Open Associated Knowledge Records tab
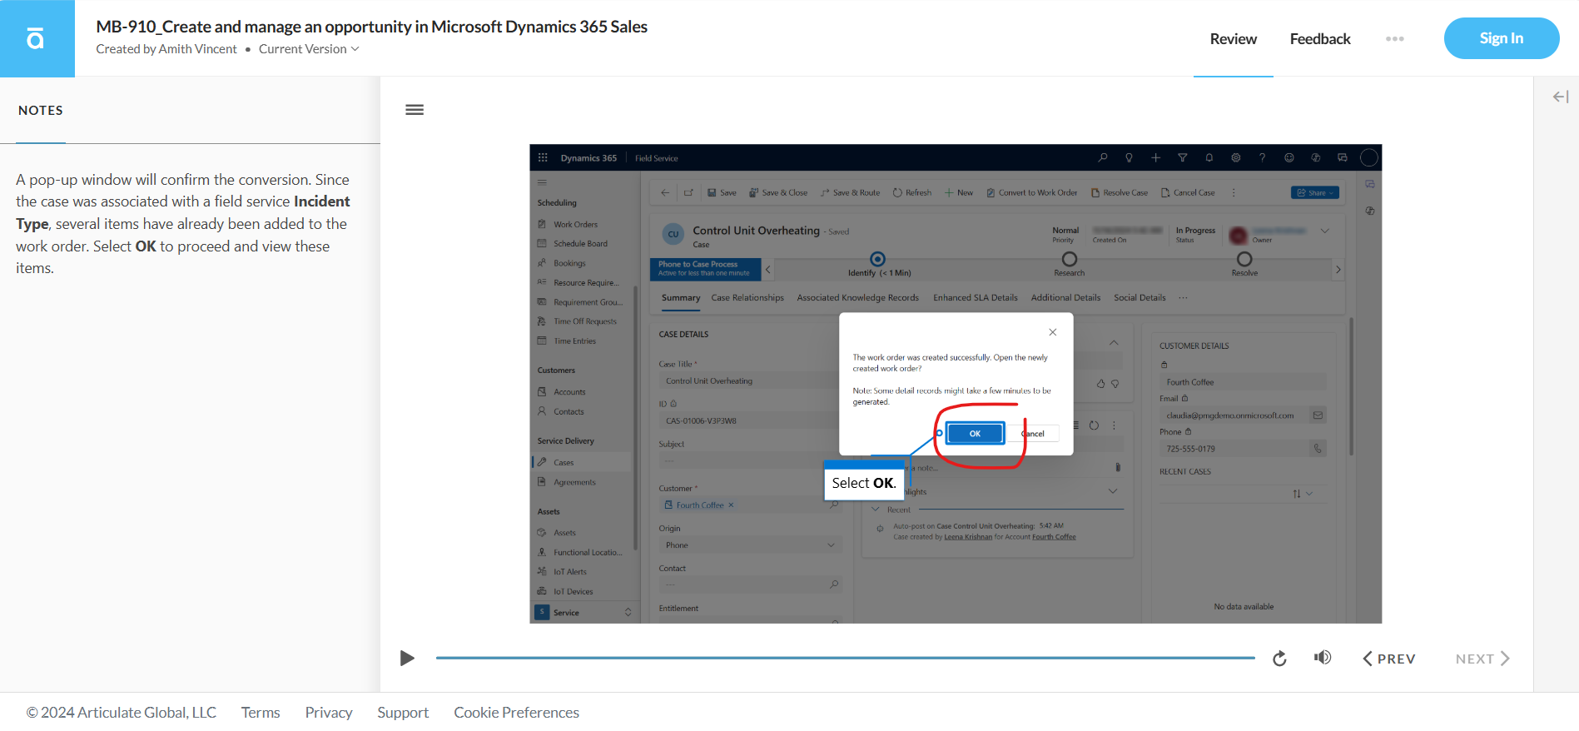 point(858,297)
